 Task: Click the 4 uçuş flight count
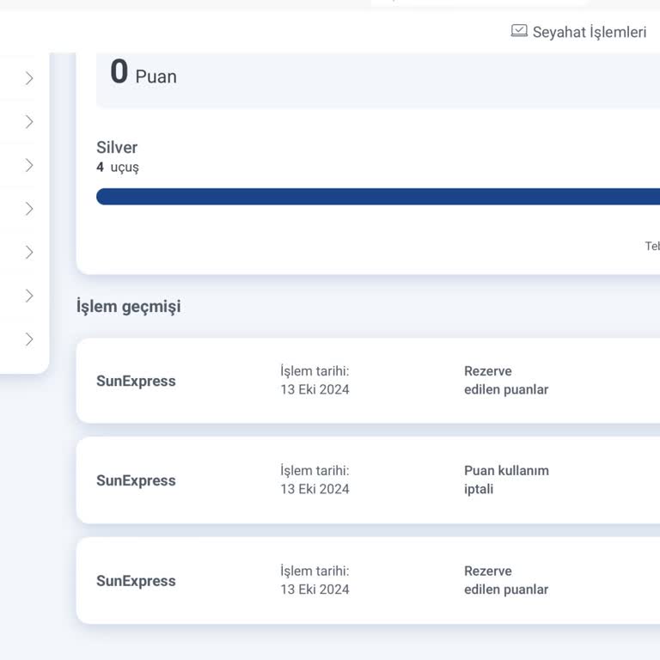[x=118, y=168]
